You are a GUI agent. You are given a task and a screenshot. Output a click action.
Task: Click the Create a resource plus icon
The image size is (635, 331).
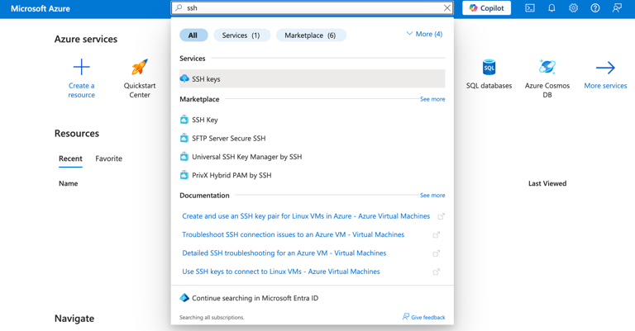[x=82, y=68]
